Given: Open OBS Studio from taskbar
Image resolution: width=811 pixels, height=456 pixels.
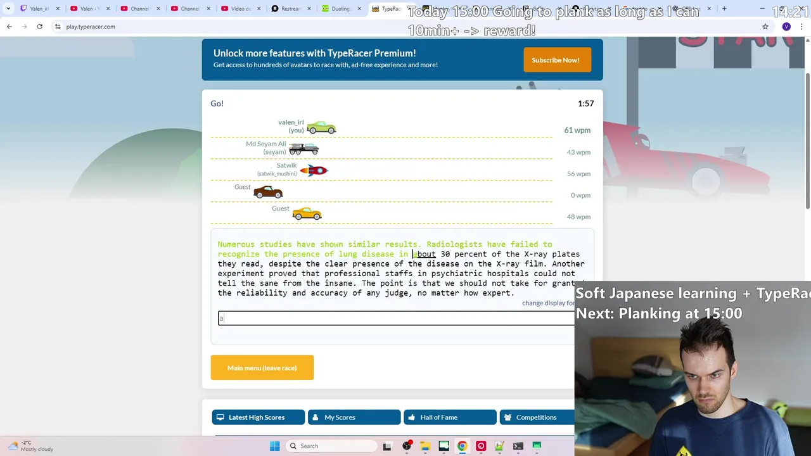Looking at the screenshot, I should click(x=407, y=446).
